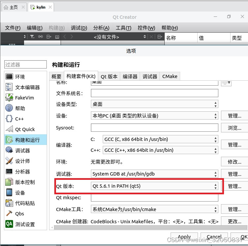Viewport: 248px width, 246px height.
Task: Switch to the 调试器 tab
Action: pos(150,76)
